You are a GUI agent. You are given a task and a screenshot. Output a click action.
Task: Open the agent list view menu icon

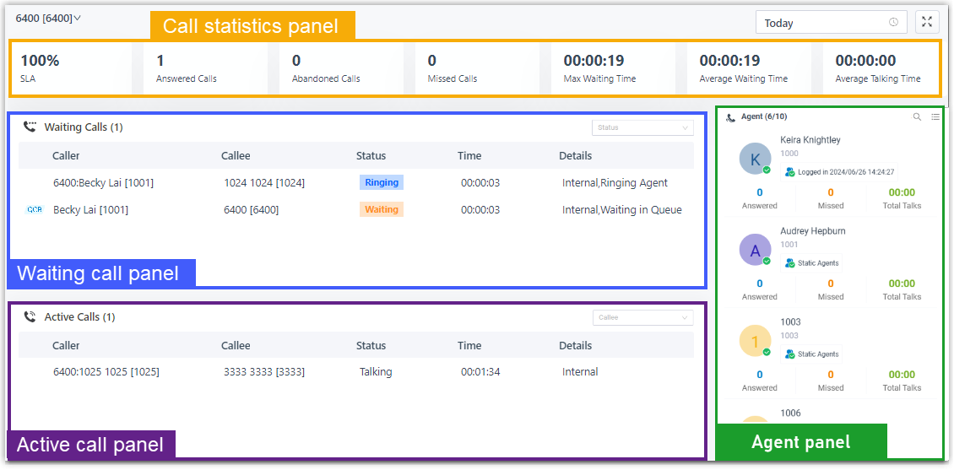(935, 117)
